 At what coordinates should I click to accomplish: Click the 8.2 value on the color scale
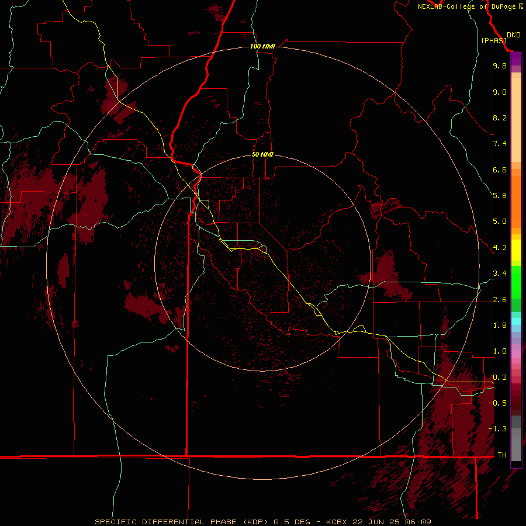pos(500,117)
